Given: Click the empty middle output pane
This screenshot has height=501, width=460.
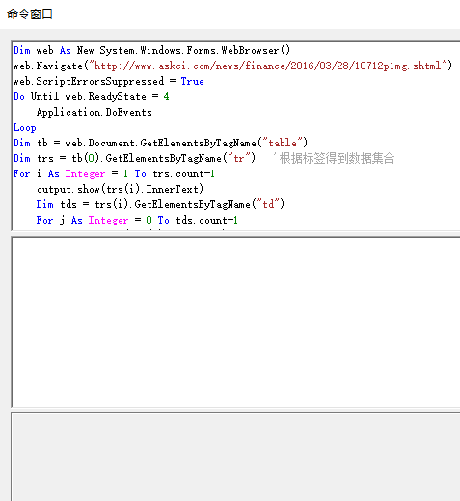Looking at the screenshot, I should (x=236, y=322).
